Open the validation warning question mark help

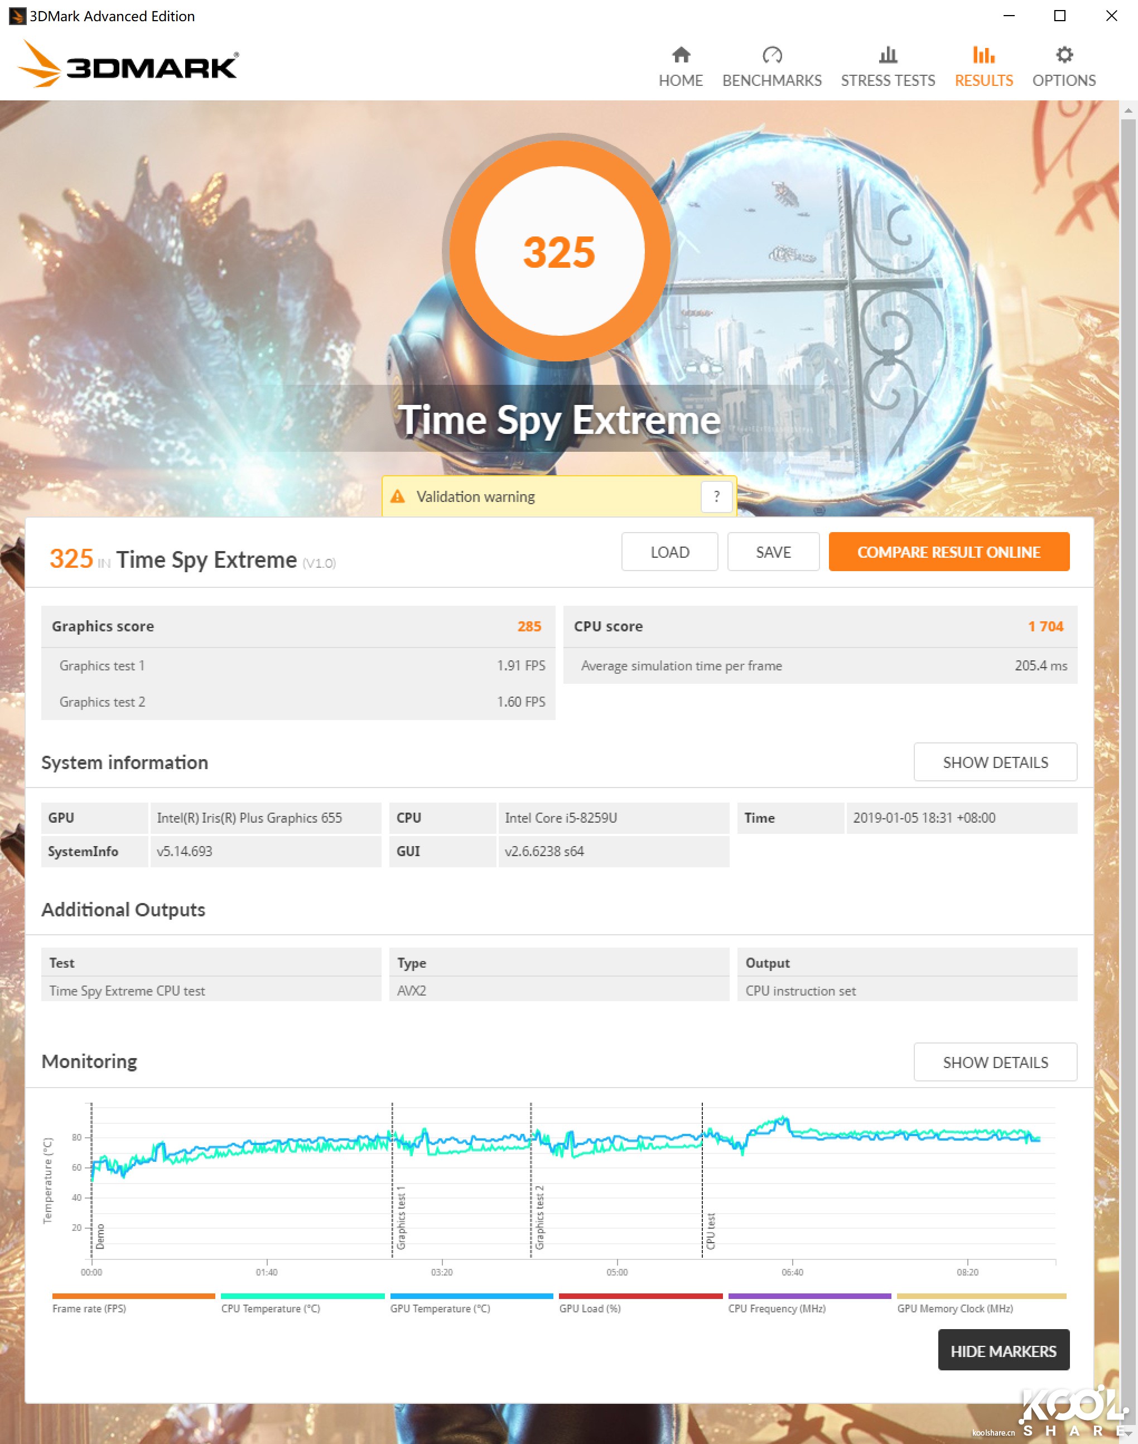point(716,496)
